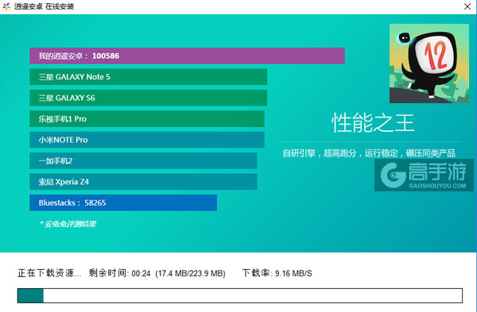Viewport: 477px width, 312px height.
Task: Select the Bluestacks: 58265 bar
Action: (x=123, y=202)
